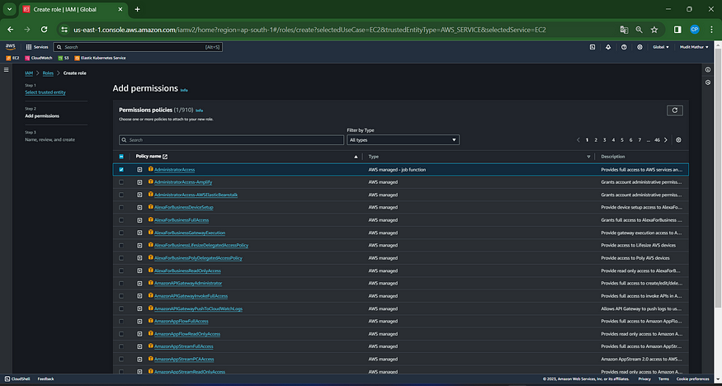Go to policies page 2
This screenshot has height=386, width=722.
tap(596, 140)
